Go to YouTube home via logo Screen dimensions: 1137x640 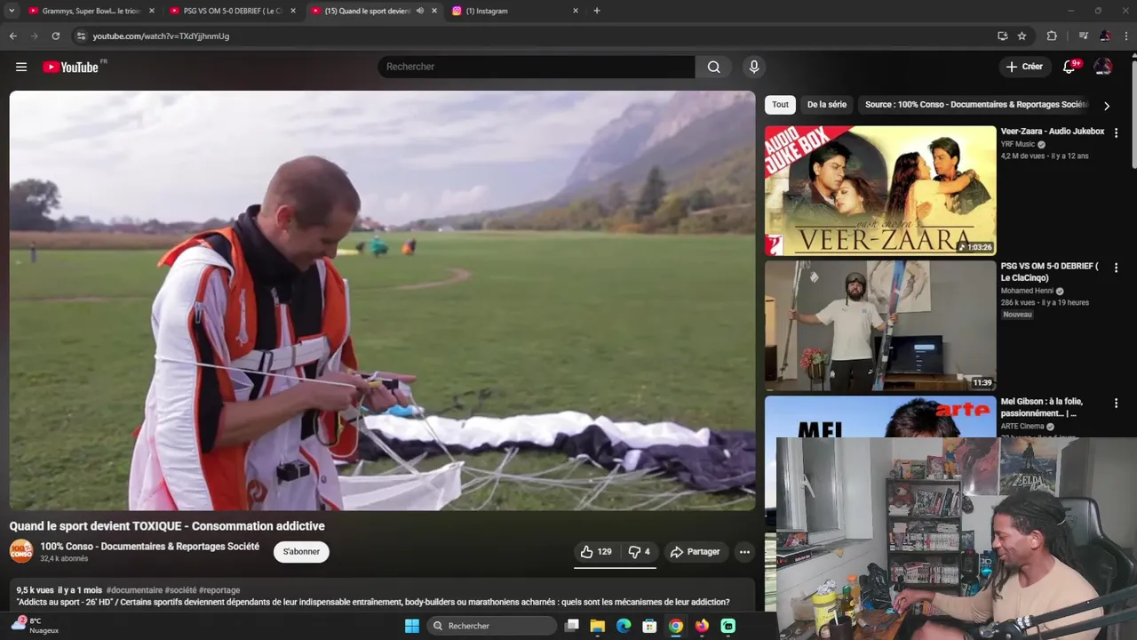click(70, 67)
